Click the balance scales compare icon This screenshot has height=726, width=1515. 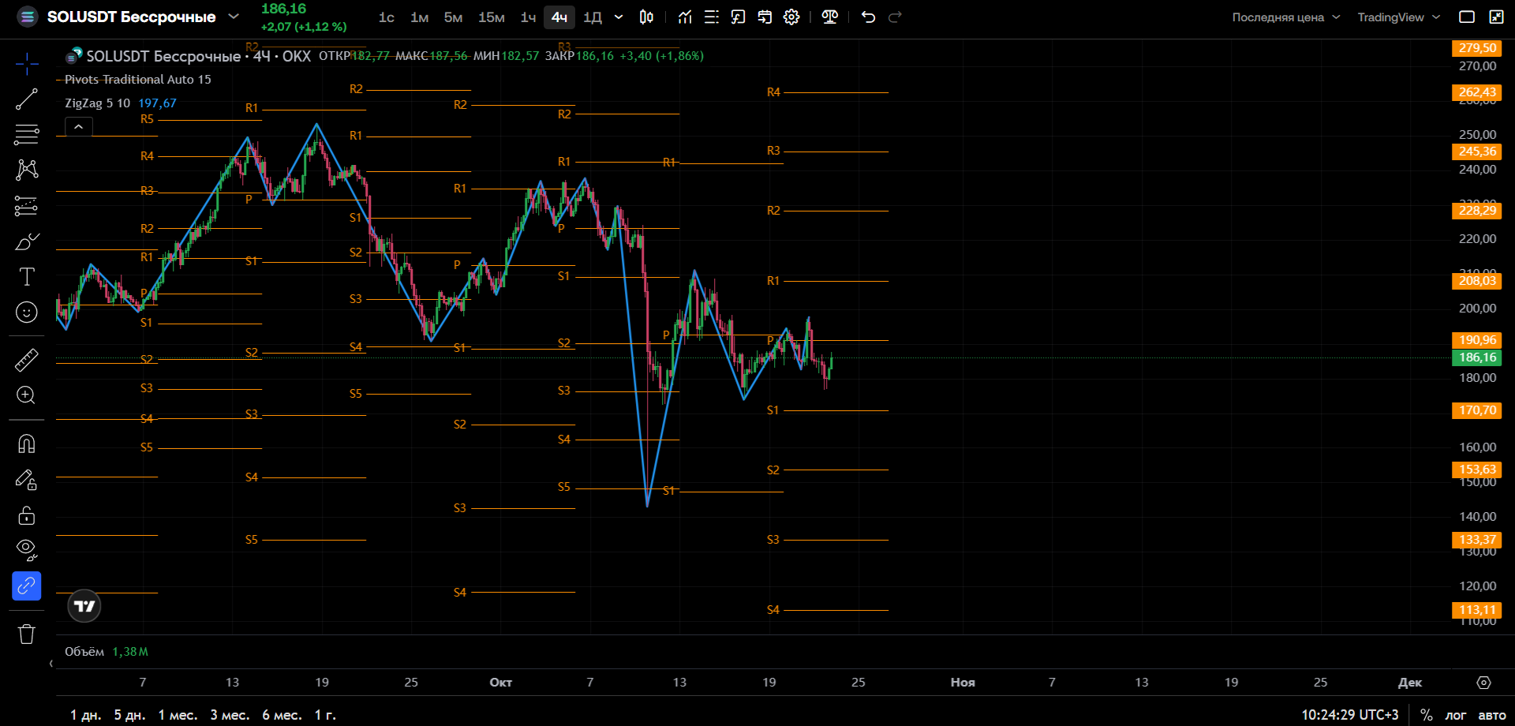tap(830, 17)
